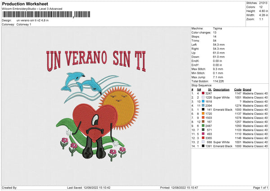Image resolution: width=270 pixels, height=191 pixels.
Task: Select design name "un verano sin ti v2 4,8 in"
Action: coord(32,20)
